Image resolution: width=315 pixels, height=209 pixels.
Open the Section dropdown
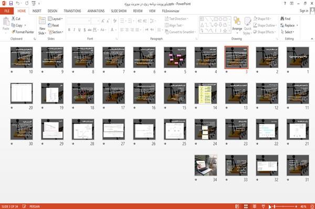[56, 32]
